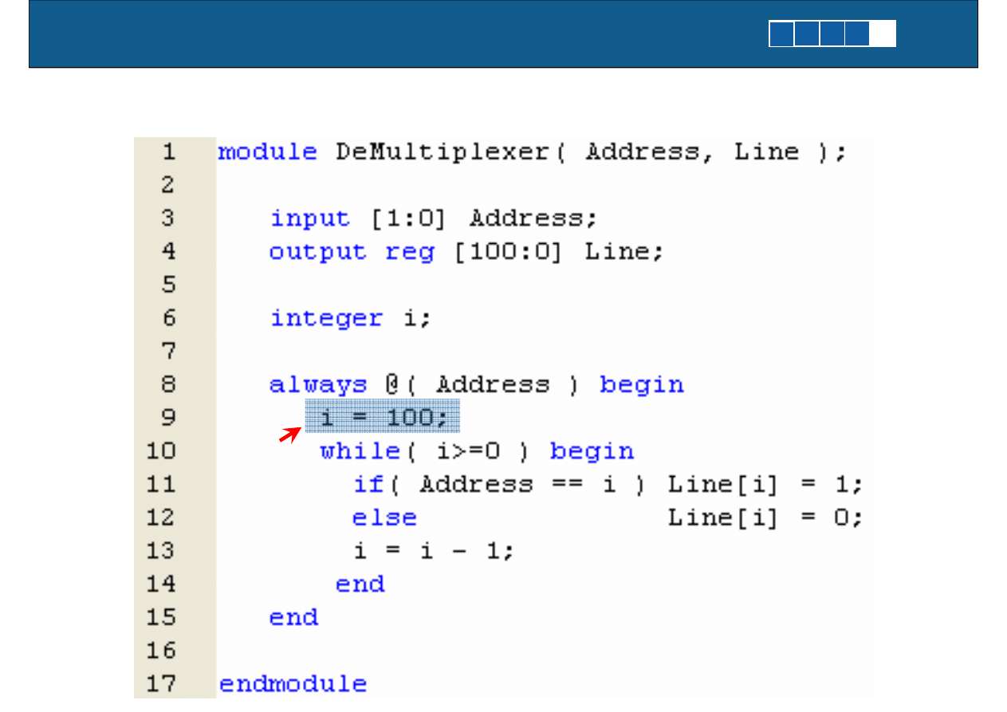Click the 'always' keyword on line 8
The width and height of the screenshot is (1007, 712).
[317, 385]
